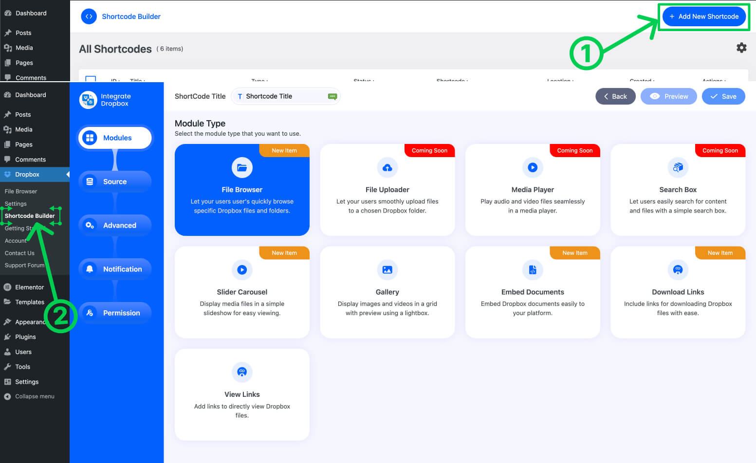This screenshot has width=756, height=463.
Task: Choose the View Links module title
Action: 242,394
